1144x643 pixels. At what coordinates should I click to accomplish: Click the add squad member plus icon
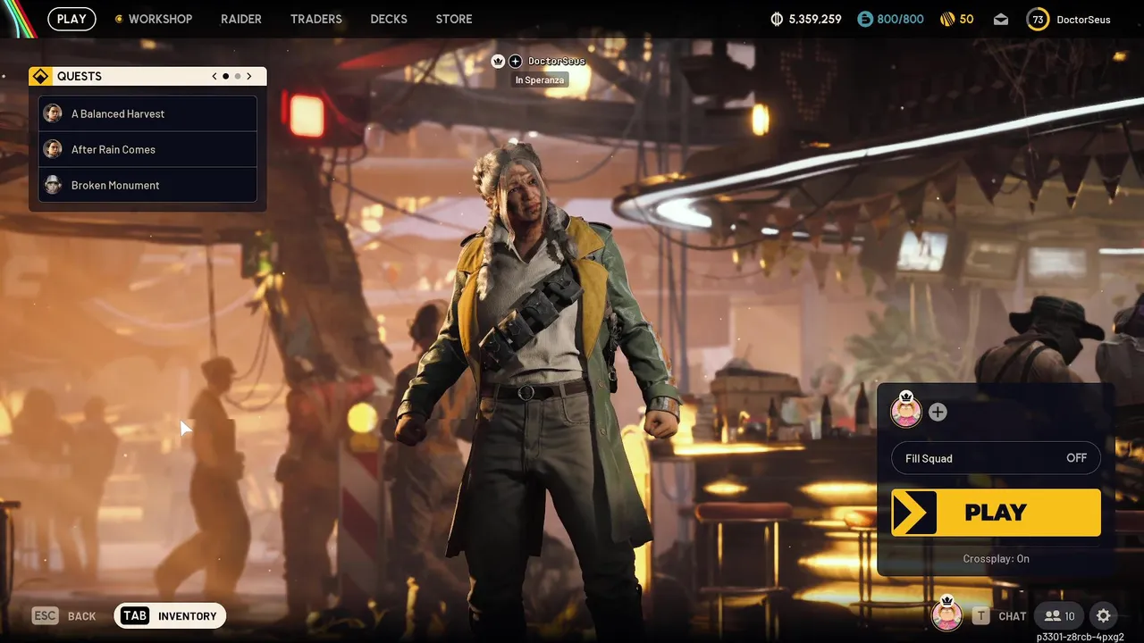click(x=938, y=412)
